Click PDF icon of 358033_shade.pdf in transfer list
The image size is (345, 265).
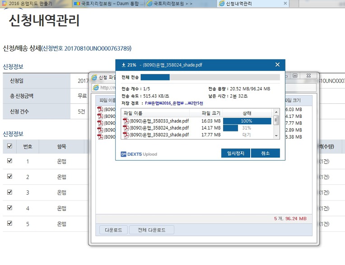[126, 121]
